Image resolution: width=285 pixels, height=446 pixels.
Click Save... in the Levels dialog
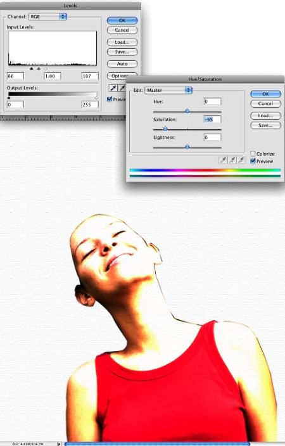(122, 52)
